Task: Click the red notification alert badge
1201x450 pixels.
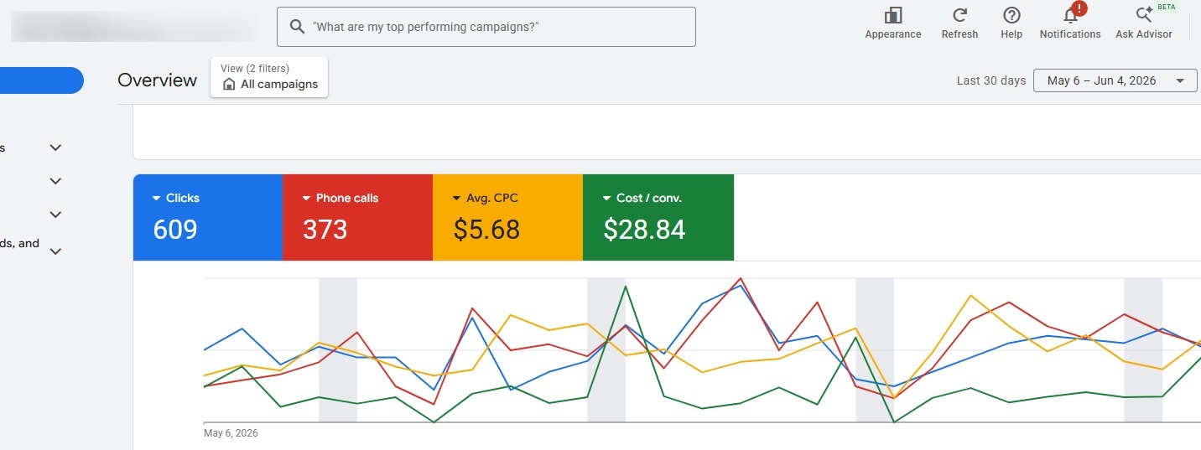Action: pos(1079,8)
